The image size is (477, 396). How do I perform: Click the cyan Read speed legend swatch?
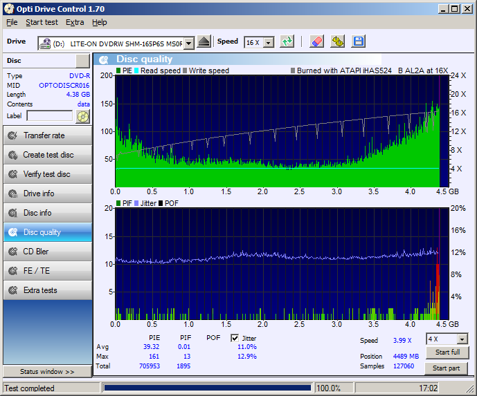click(136, 70)
